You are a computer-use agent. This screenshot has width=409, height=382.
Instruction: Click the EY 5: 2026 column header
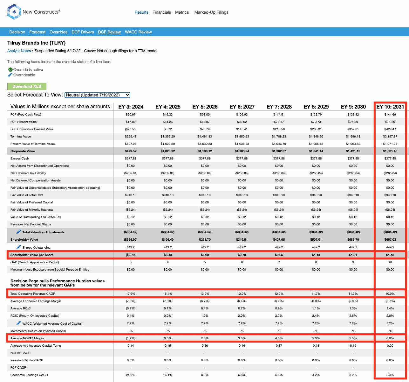[x=205, y=107]
